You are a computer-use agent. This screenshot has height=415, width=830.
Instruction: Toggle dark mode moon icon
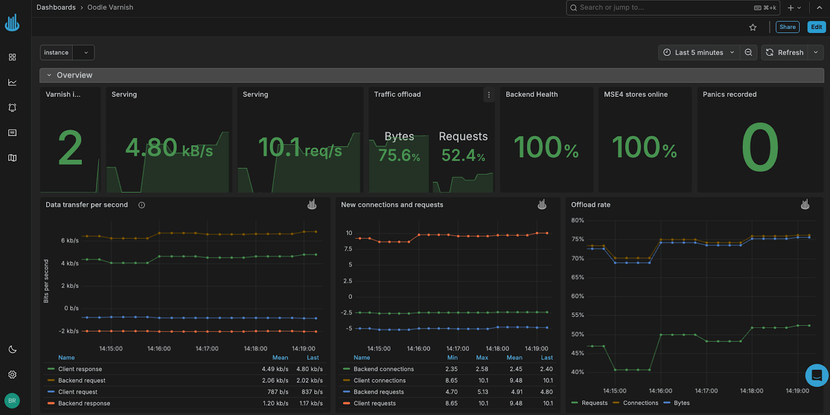click(12, 350)
